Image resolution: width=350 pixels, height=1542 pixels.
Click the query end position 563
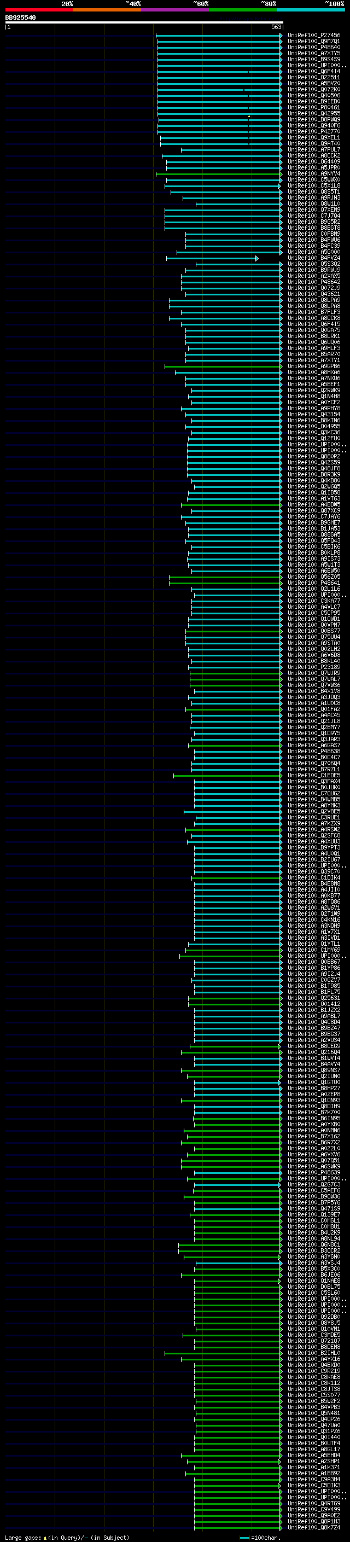276,27
